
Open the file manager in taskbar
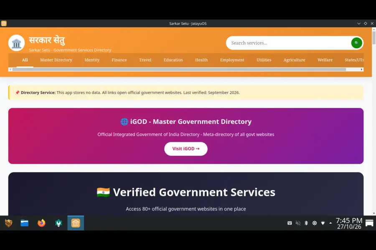(x=25, y=223)
